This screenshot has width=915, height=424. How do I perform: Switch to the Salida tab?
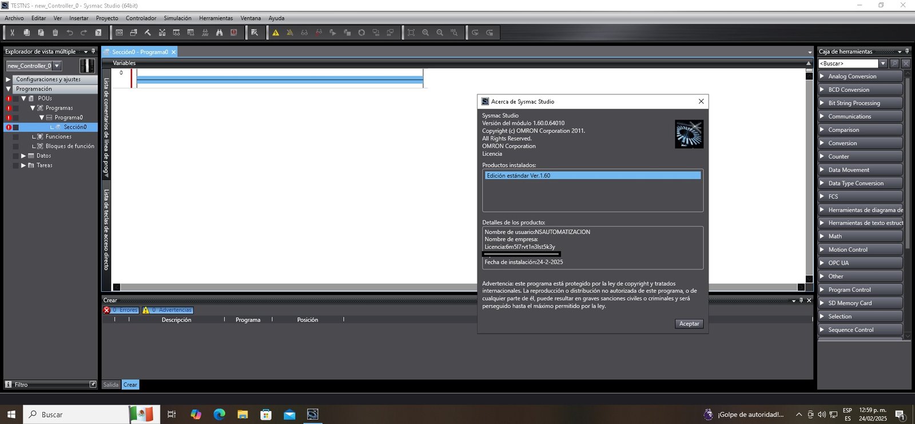click(111, 385)
